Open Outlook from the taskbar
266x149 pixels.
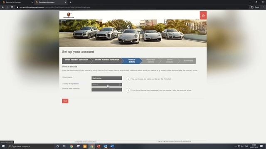click(x=105, y=146)
